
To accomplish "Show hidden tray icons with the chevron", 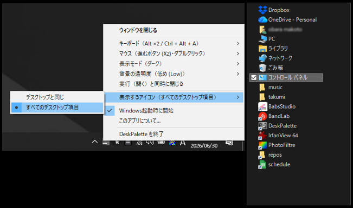I will 95,142.
